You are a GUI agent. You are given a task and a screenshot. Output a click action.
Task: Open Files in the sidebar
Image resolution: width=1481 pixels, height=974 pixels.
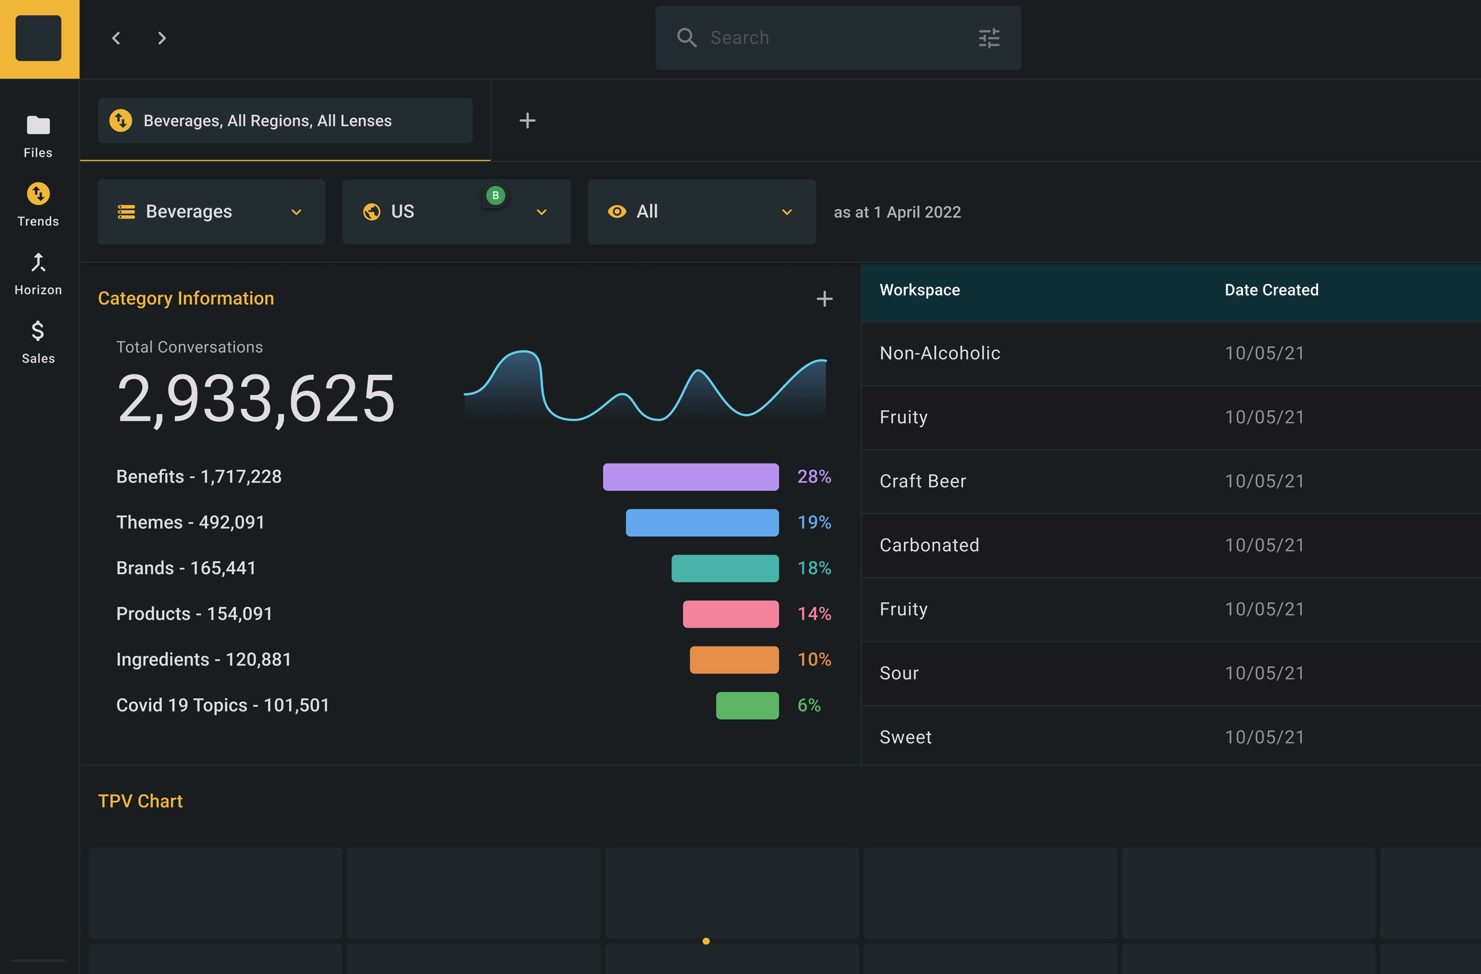tap(38, 137)
